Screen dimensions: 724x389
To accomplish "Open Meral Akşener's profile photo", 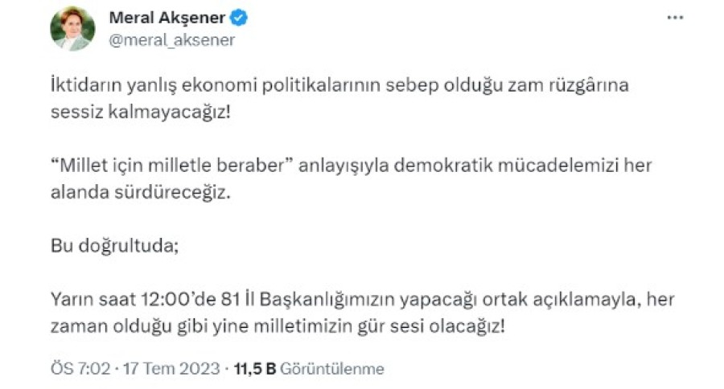I will pos(72,29).
